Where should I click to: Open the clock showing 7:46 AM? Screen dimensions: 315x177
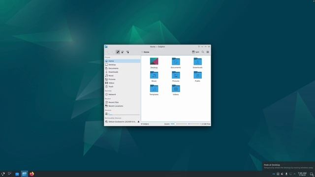pyautogui.click(x=302, y=174)
